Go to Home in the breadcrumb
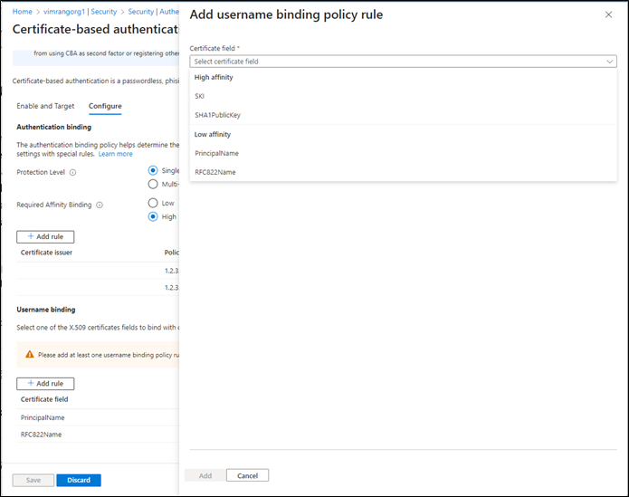The width and height of the screenshot is (629, 497). click(22, 12)
